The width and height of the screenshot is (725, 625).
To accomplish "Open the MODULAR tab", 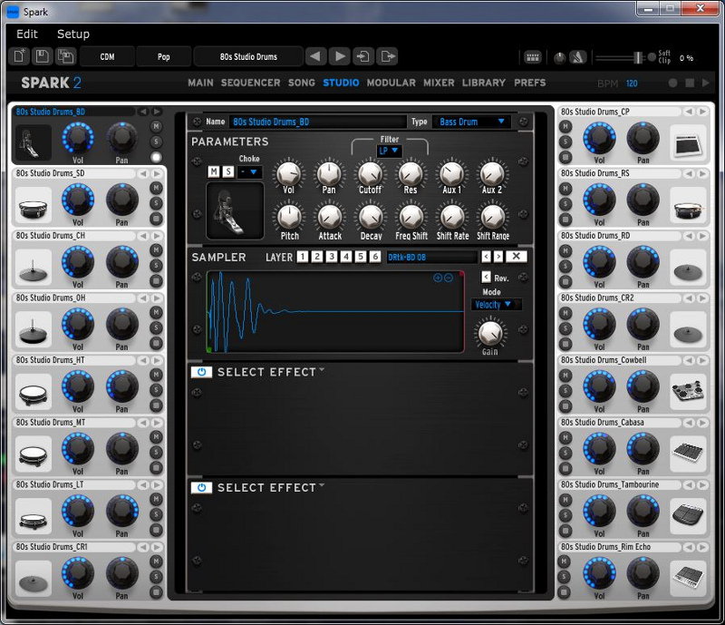I will coord(391,83).
